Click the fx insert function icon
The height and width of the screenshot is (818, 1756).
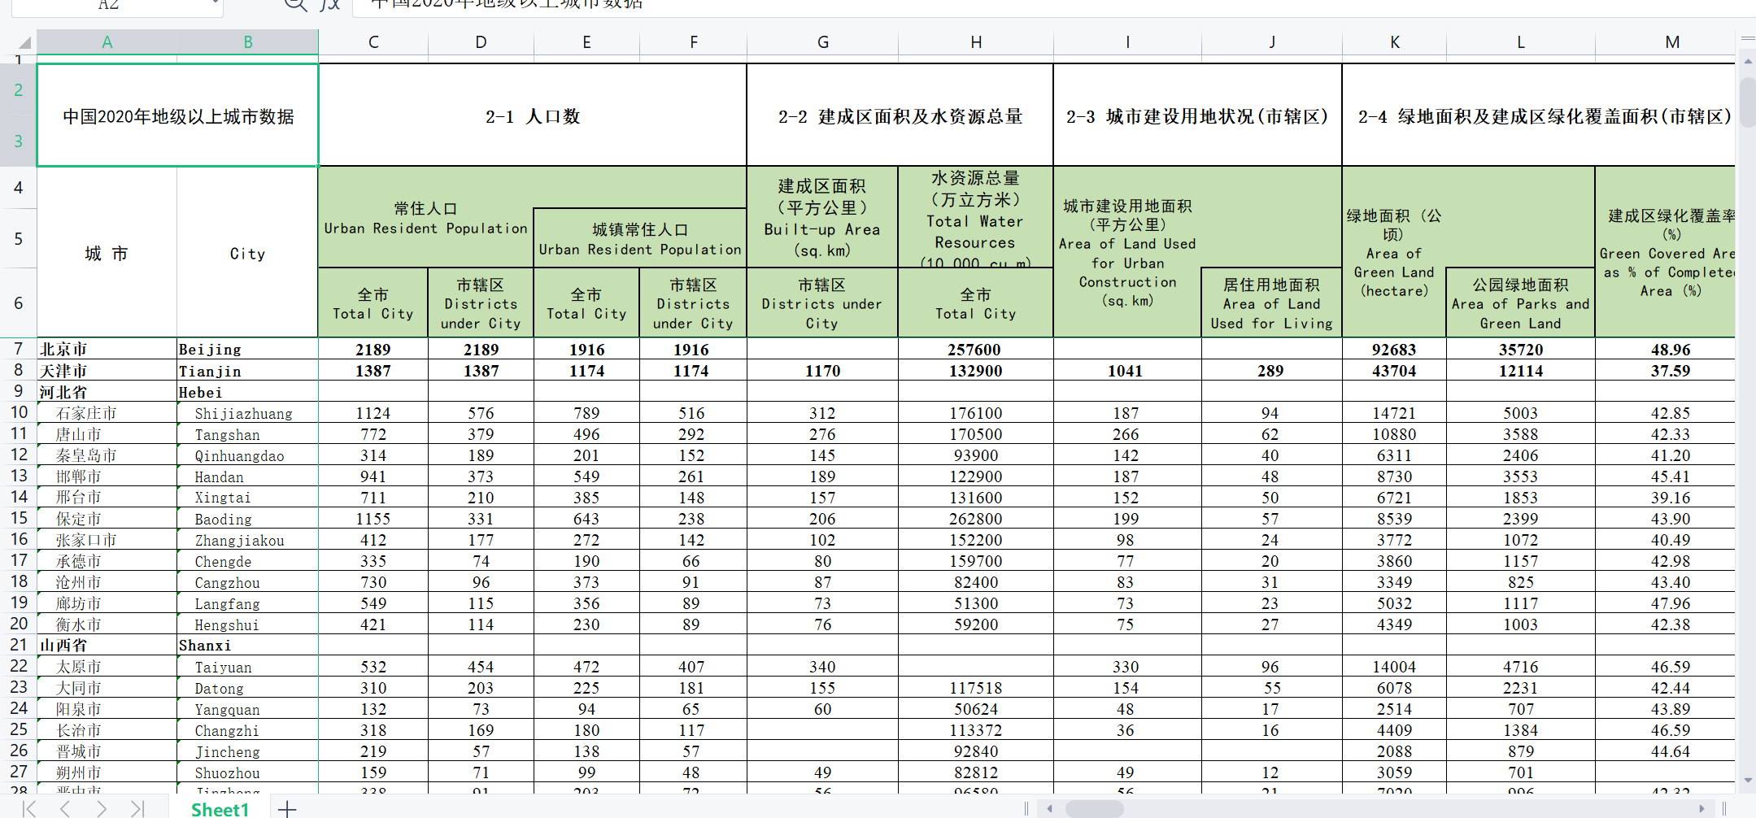[329, 5]
